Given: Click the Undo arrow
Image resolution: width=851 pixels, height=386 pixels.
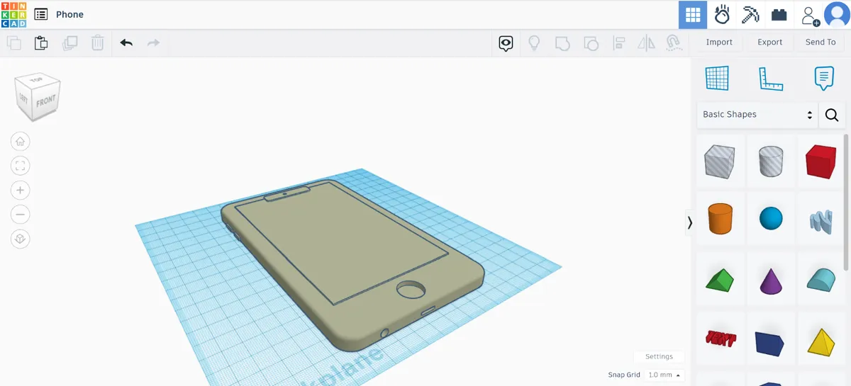Looking at the screenshot, I should [x=126, y=43].
